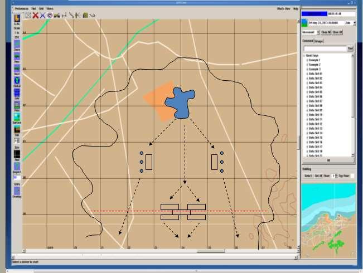Click the second Close All button
Image resolution: width=363 pixels, height=273 pixels.
[337, 32]
